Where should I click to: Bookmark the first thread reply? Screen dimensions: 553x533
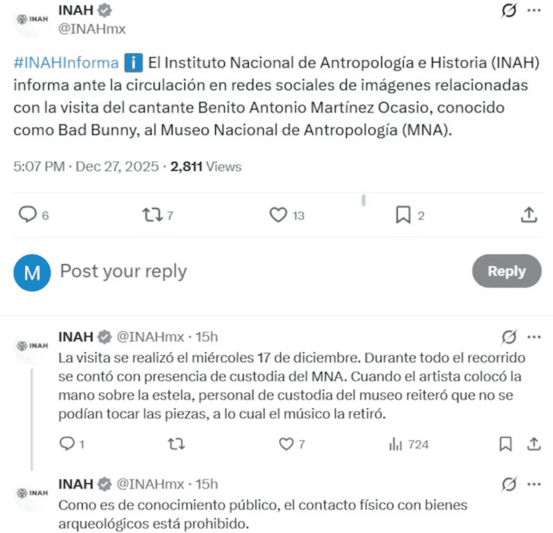click(x=507, y=444)
